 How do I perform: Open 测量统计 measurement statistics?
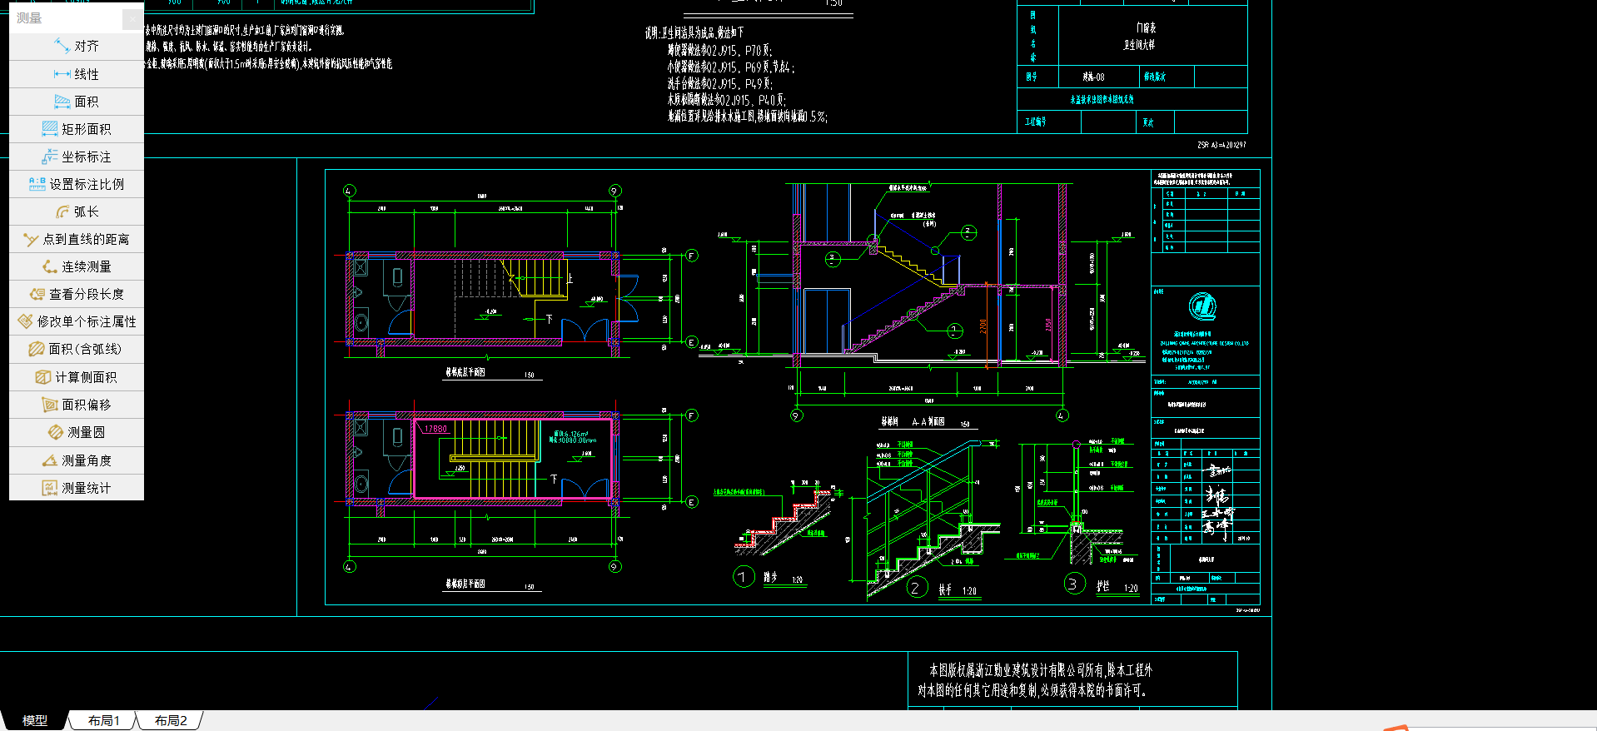coord(77,488)
